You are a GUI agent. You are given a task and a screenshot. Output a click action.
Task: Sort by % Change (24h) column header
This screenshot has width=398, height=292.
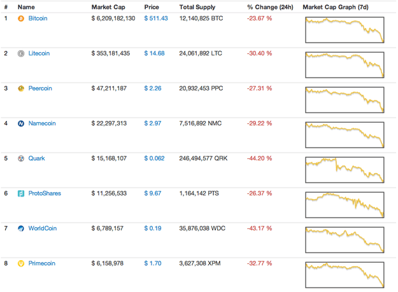click(x=270, y=7)
